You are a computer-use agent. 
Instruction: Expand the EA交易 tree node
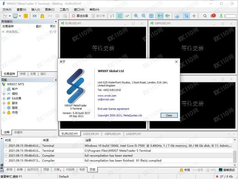(x=4, y=98)
